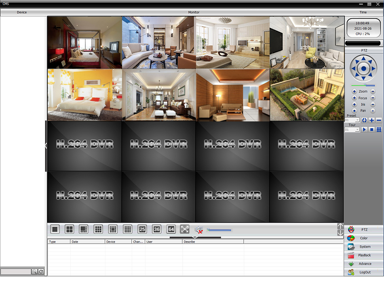This screenshot has height=282, width=384.
Task: Enter fullscreen with the expand arrows icon
Action: point(184,229)
